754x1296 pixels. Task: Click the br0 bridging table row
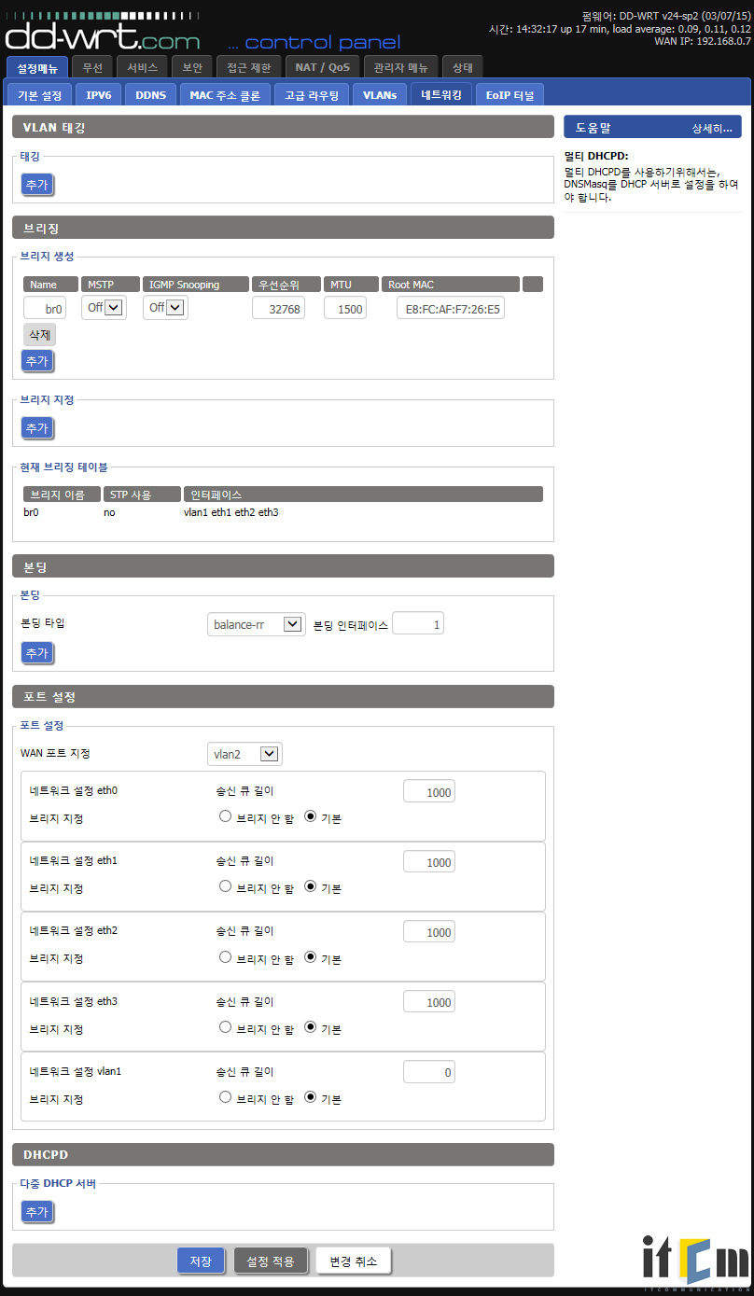[x=283, y=512]
